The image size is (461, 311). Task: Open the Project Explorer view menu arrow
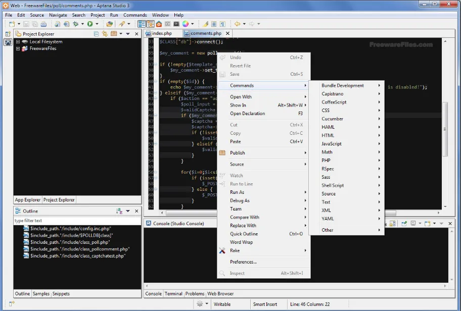click(x=127, y=34)
